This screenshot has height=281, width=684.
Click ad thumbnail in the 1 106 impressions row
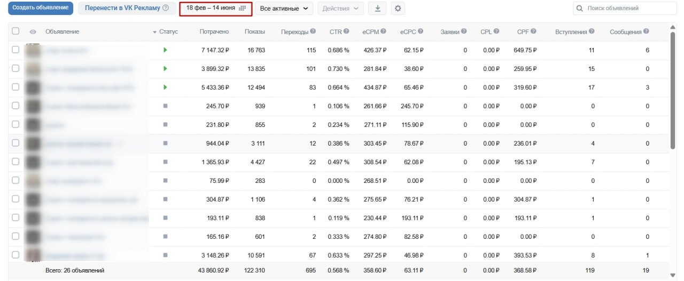click(x=34, y=199)
